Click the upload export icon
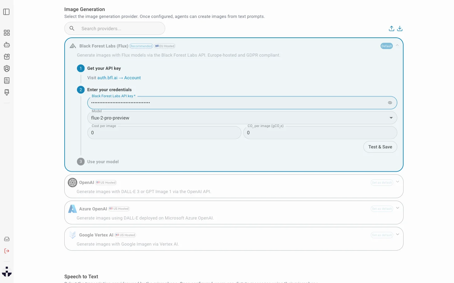 (392, 29)
